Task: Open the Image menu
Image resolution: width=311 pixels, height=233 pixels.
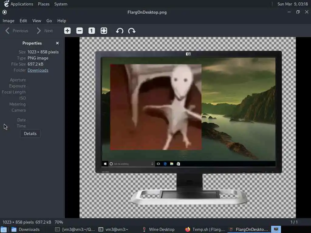Action: pyautogui.click(x=8, y=21)
